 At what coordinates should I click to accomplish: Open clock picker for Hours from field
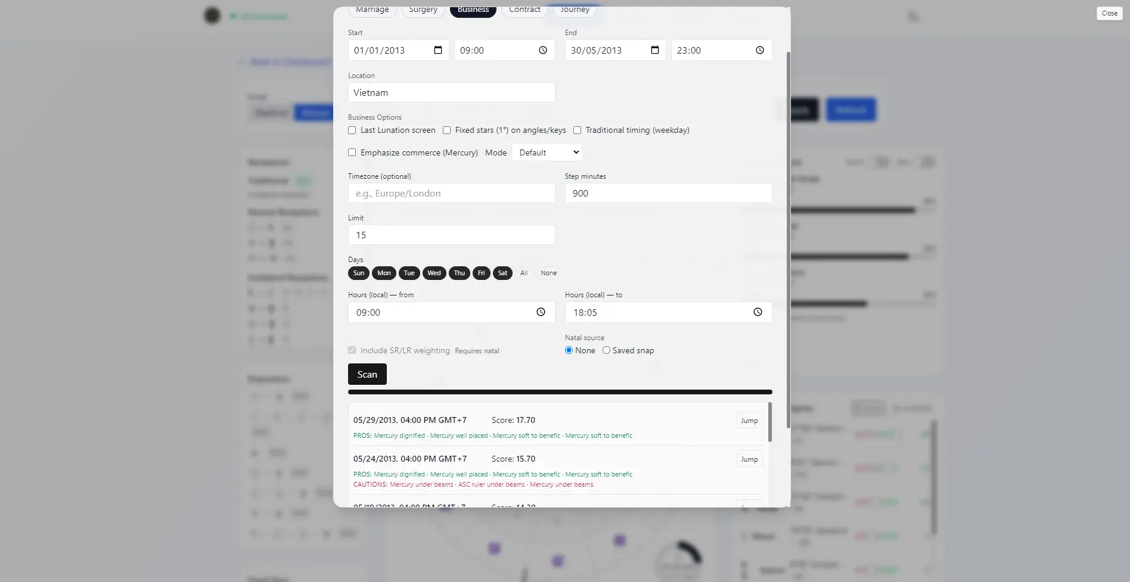[x=541, y=312]
